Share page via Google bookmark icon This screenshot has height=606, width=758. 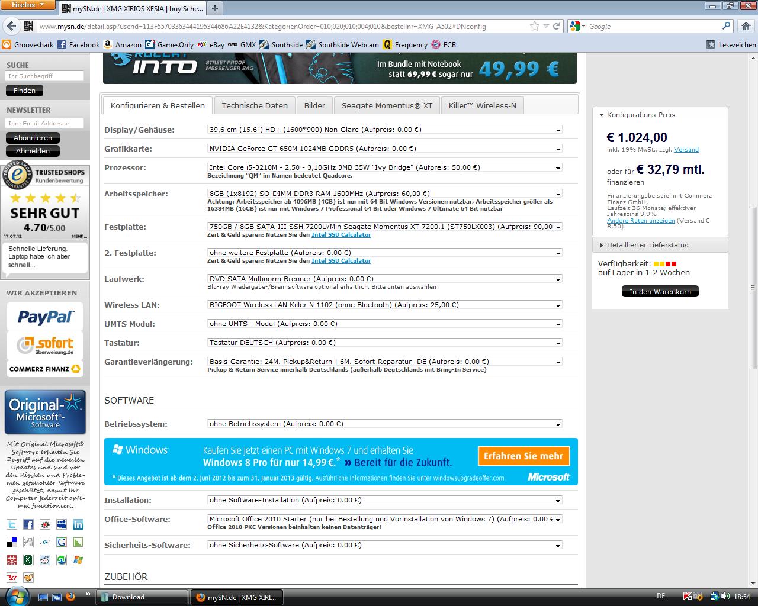(x=62, y=542)
